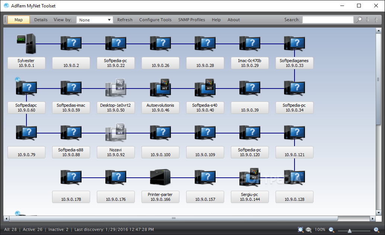
Task: Open Configure Tools
Action: point(155,20)
